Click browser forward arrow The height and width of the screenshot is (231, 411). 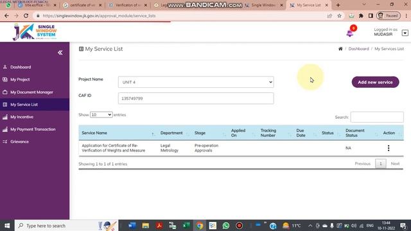[x=16, y=15]
